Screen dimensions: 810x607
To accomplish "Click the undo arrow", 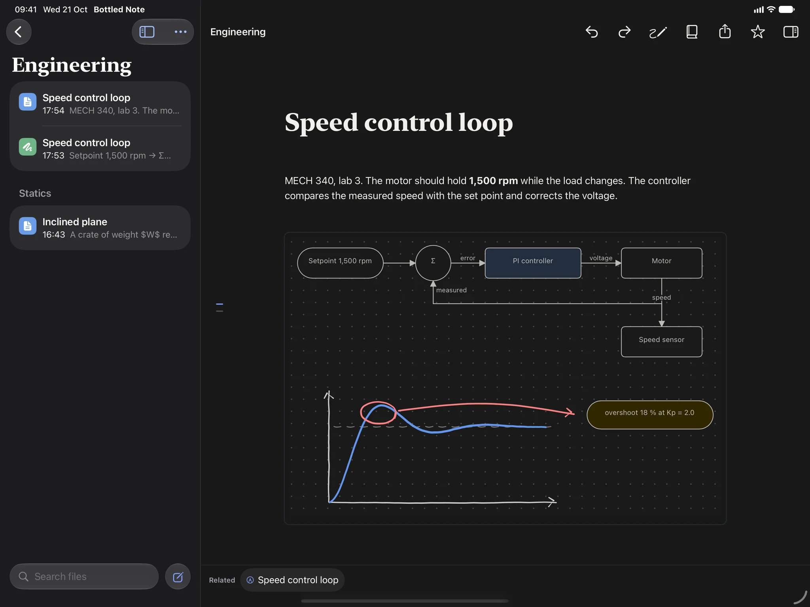I will (591, 32).
